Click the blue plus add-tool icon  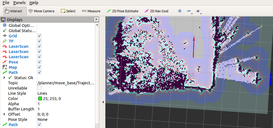pos(180,11)
